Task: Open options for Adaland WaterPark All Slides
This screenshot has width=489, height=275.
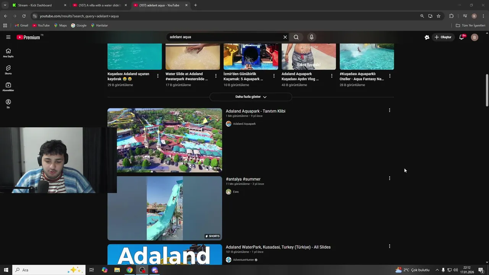Action: (389, 246)
